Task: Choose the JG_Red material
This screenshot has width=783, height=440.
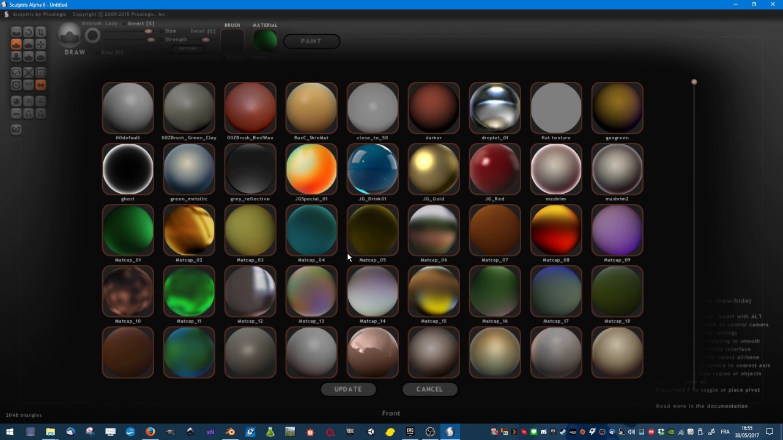Action: (495, 169)
